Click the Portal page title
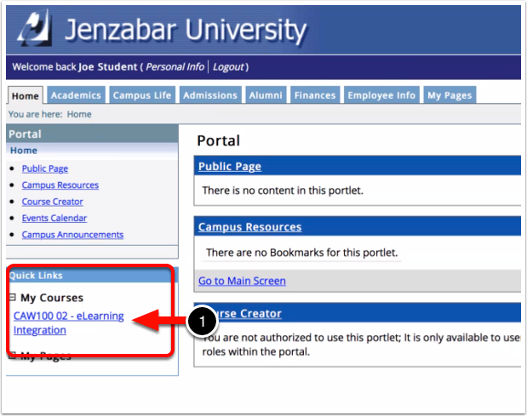The image size is (527, 416). tap(219, 140)
